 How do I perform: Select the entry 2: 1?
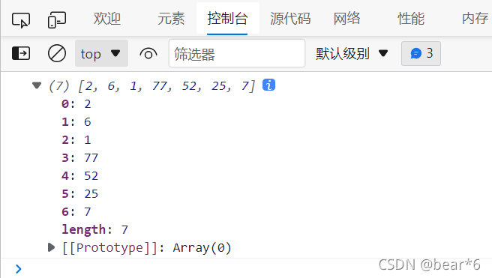[76, 140]
